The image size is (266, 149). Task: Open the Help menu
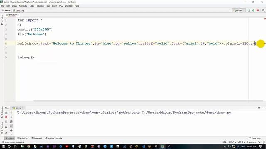click(x=77, y=6)
